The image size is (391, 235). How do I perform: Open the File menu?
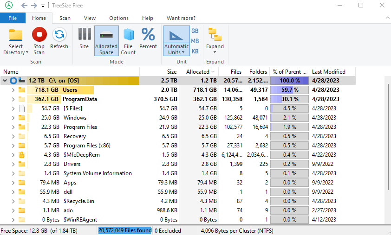pyautogui.click(x=13, y=18)
